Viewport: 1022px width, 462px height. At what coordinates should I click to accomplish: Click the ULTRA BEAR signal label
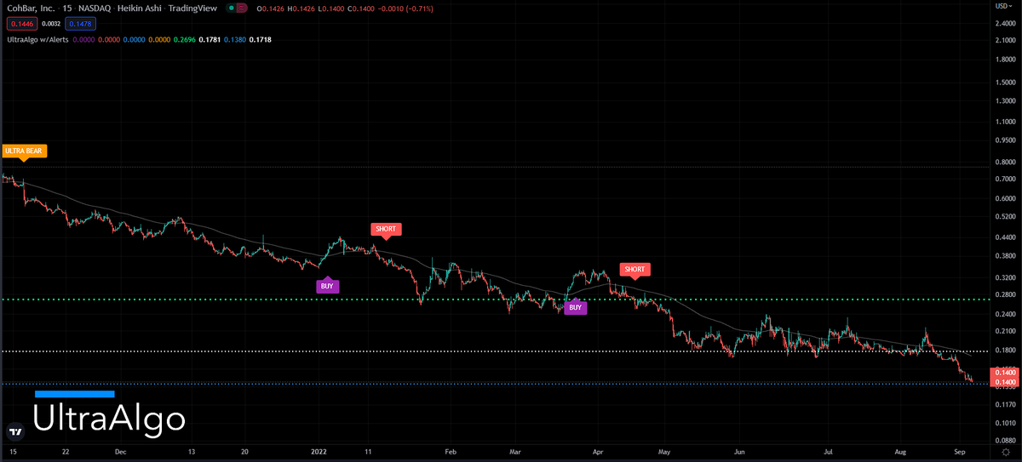point(23,151)
